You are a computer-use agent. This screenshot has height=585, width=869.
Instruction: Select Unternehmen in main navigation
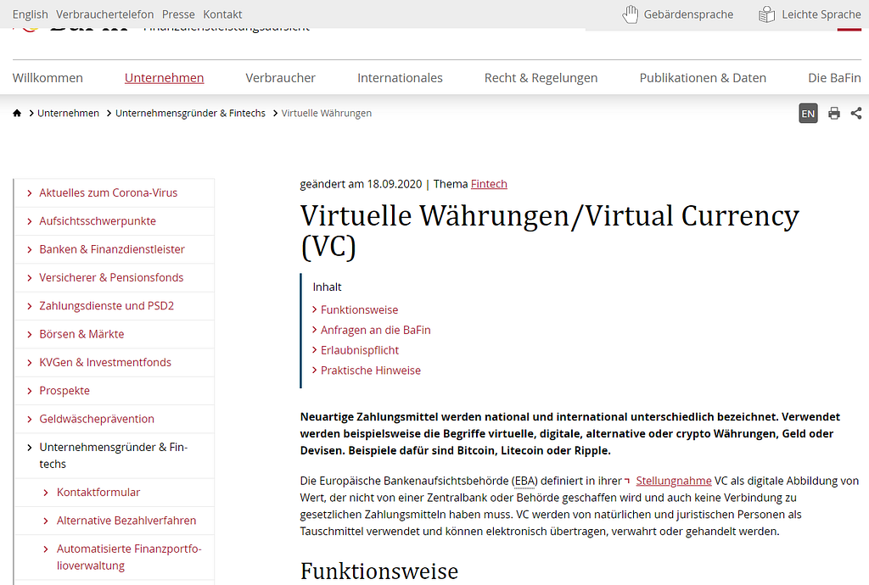click(x=164, y=78)
